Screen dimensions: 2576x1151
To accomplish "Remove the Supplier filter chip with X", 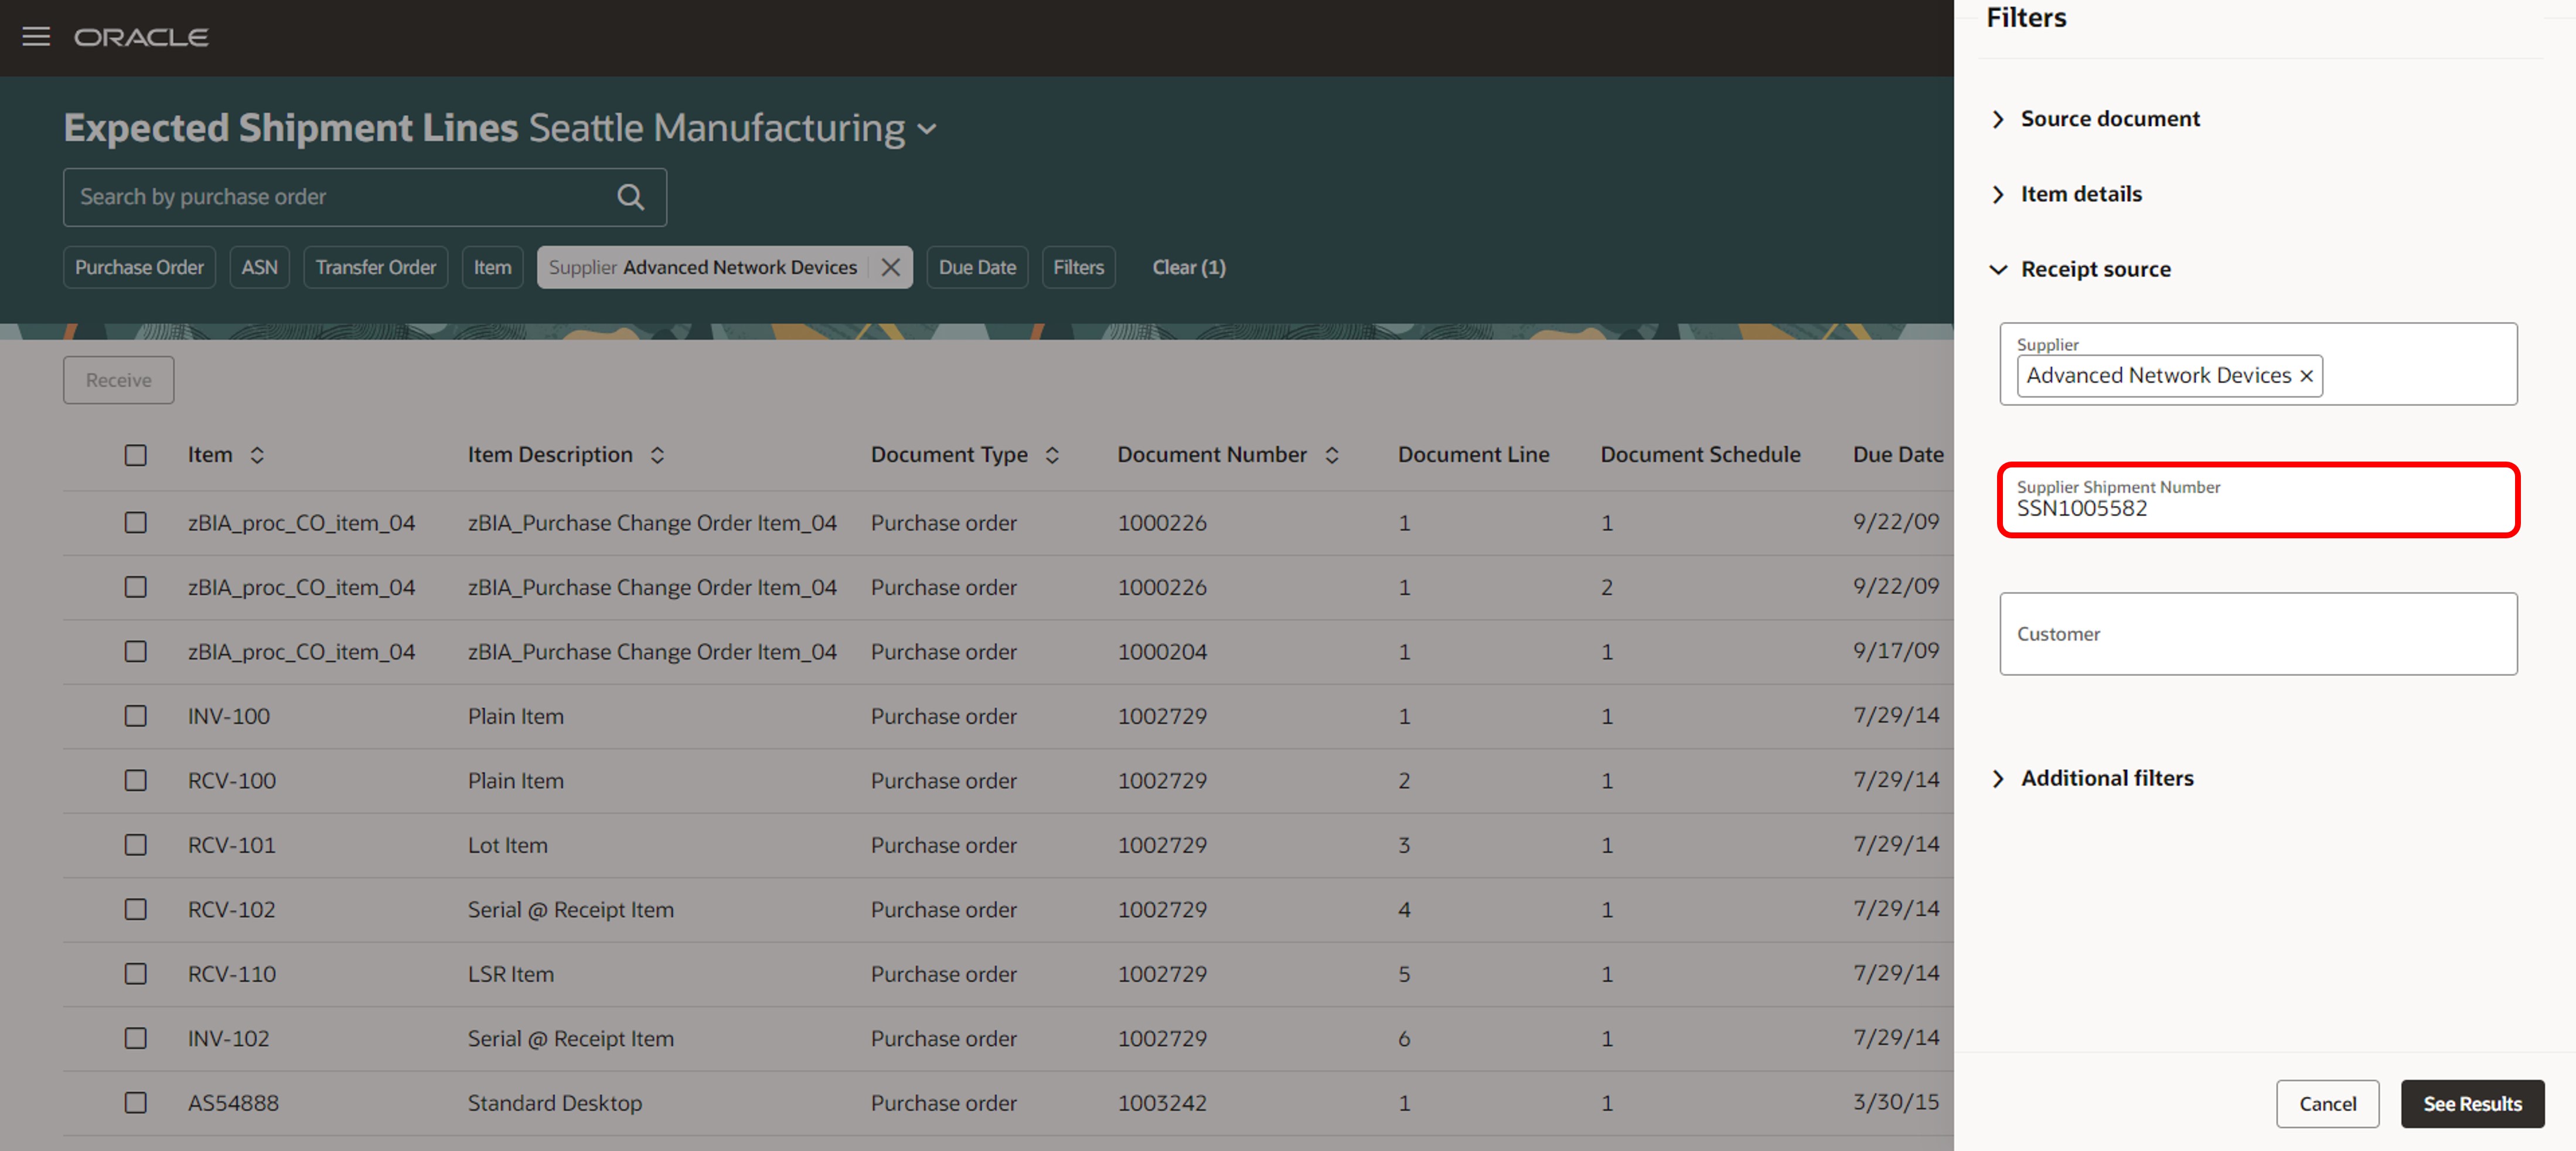I will point(890,267).
